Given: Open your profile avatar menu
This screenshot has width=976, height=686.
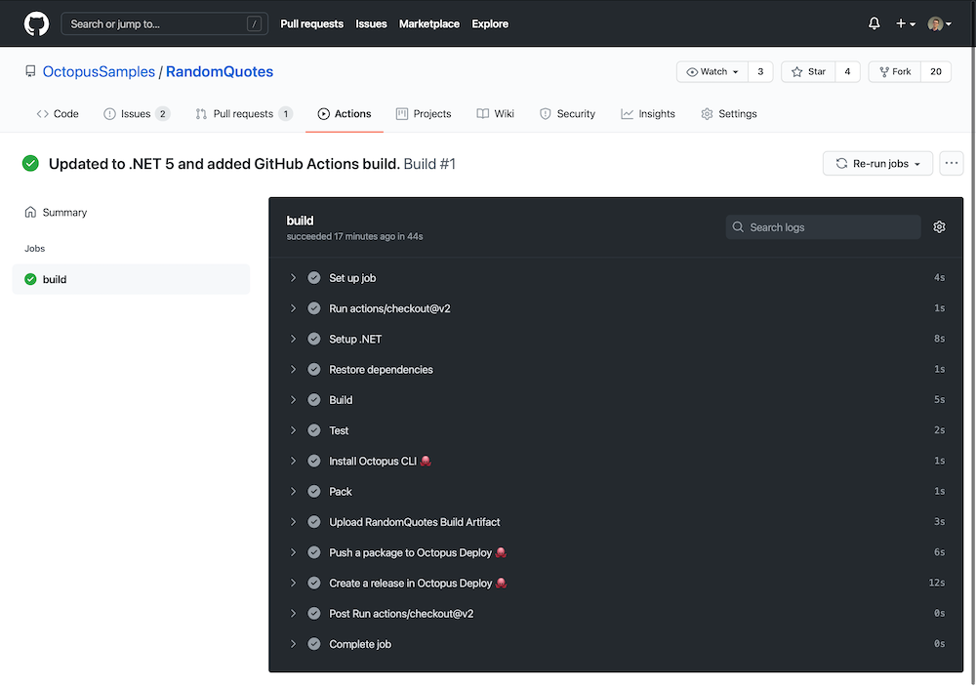Looking at the screenshot, I should coord(935,23).
